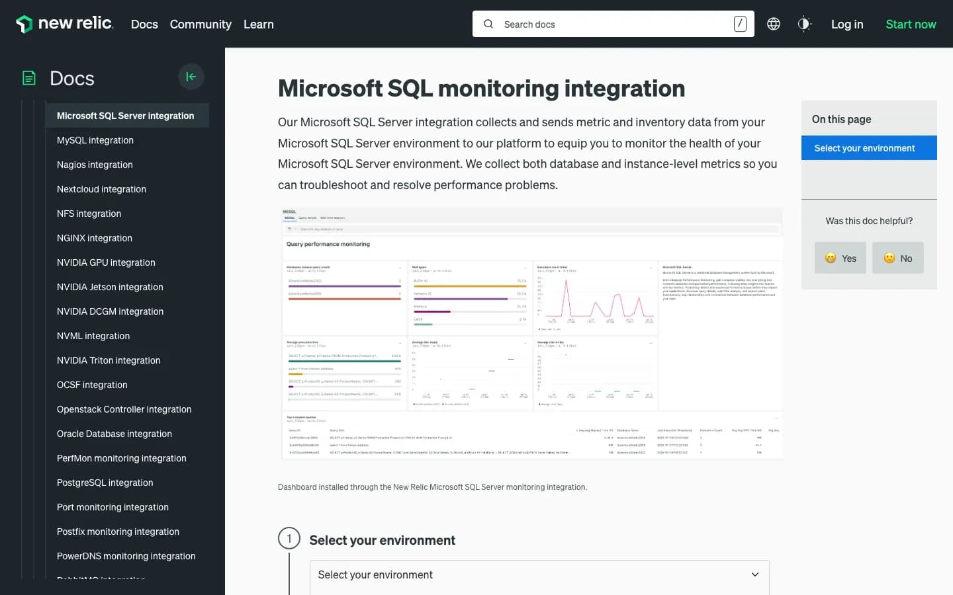Open NVML integration doc
The height and width of the screenshot is (595, 953).
point(93,336)
